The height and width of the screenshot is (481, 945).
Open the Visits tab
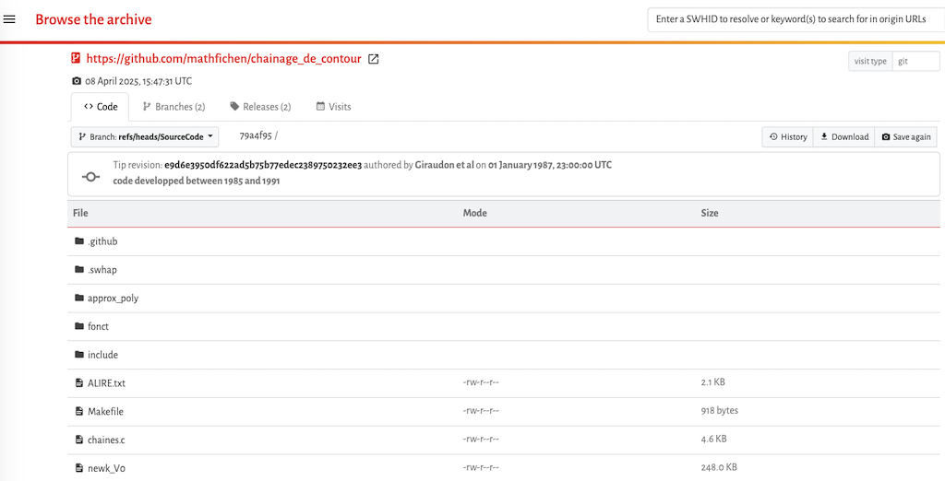pos(333,107)
